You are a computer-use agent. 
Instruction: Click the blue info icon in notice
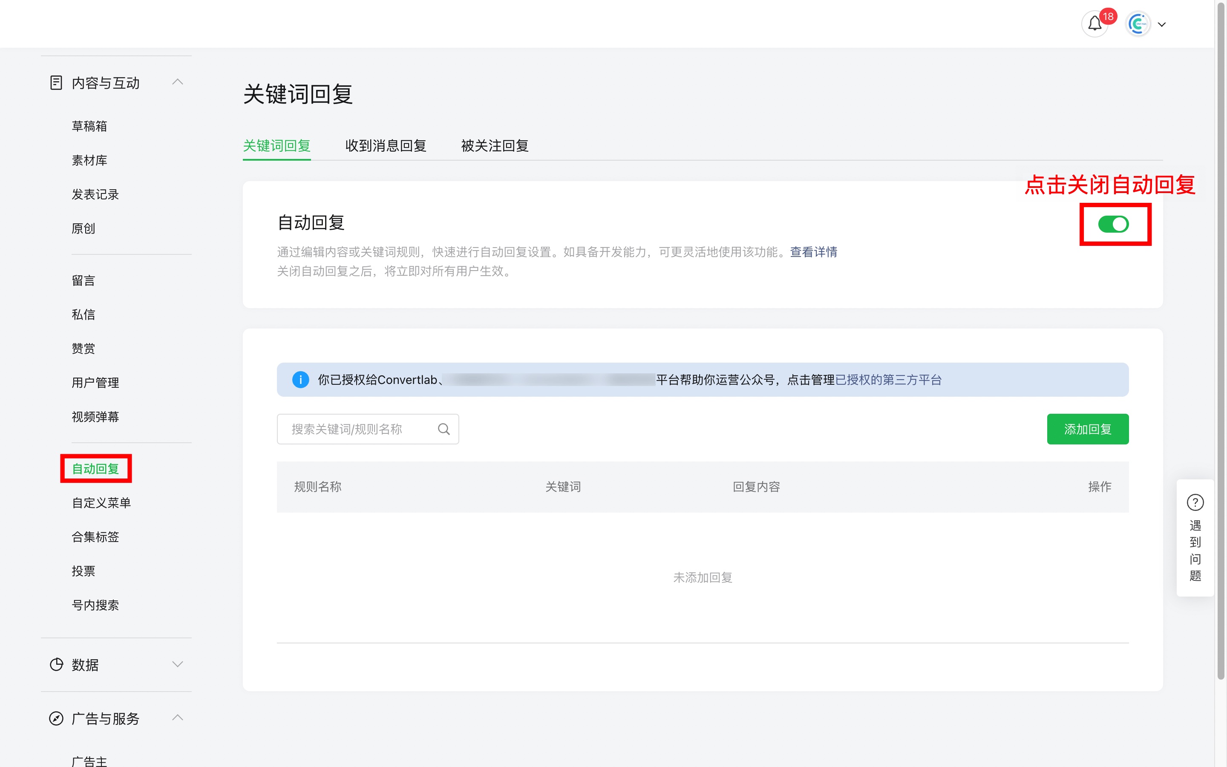[x=301, y=379]
